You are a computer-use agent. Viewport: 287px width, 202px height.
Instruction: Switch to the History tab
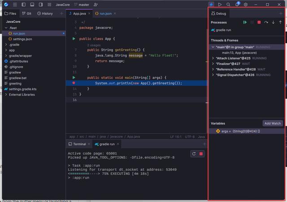click(45, 13)
